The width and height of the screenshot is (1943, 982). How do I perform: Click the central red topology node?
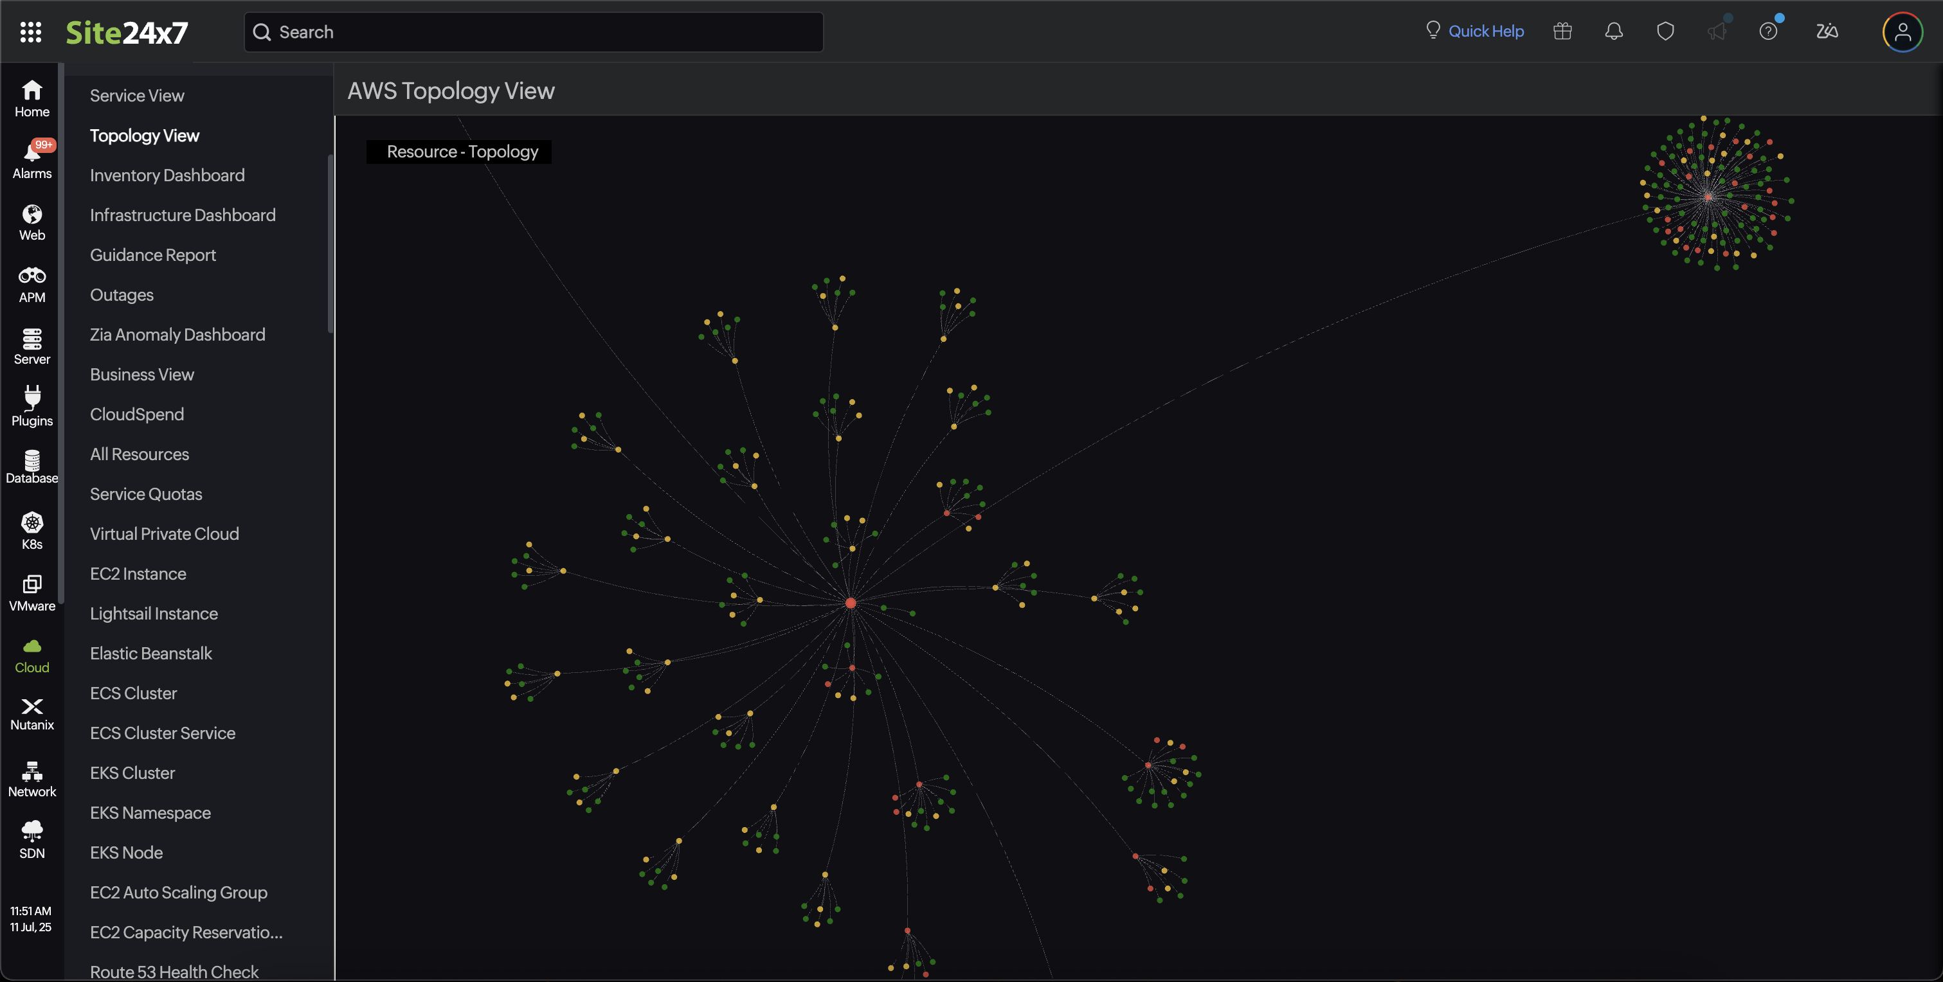[x=850, y=603]
